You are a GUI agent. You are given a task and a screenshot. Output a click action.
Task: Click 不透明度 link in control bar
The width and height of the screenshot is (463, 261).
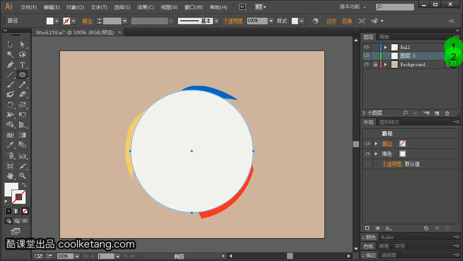click(x=233, y=21)
